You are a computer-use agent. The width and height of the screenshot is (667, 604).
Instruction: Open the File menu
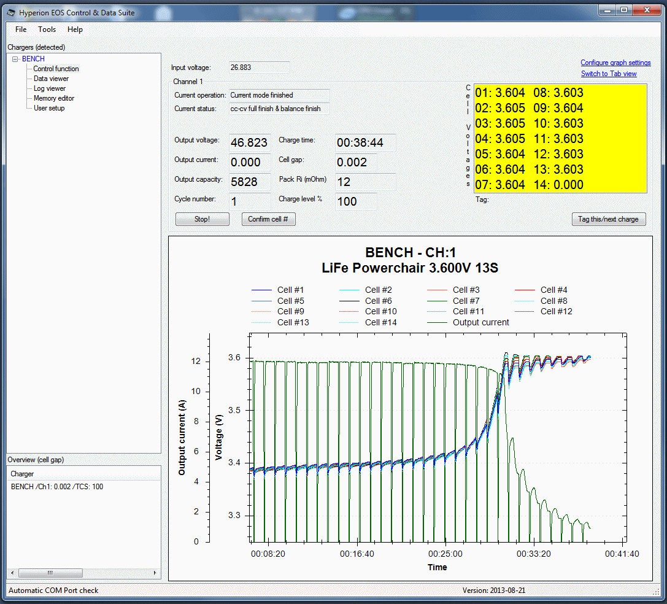pyautogui.click(x=21, y=29)
